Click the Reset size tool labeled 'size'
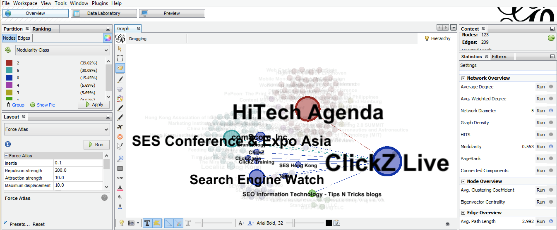The width and height of the screenshot is (557, 230). (x=120, y=178)
